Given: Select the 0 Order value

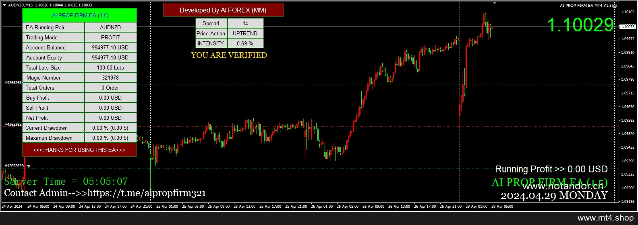Looking at the screenshot, I should pyautogui.click(x=111, y=88).
